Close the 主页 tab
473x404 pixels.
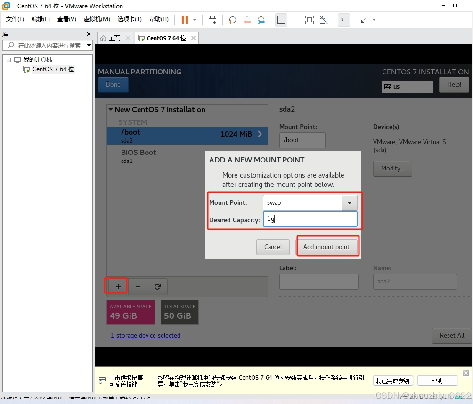(x=128, y=38)
